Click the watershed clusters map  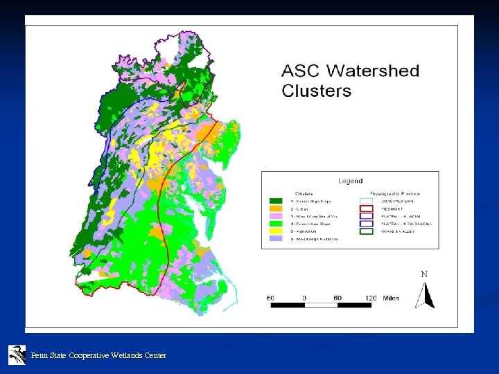click(155, 173)
